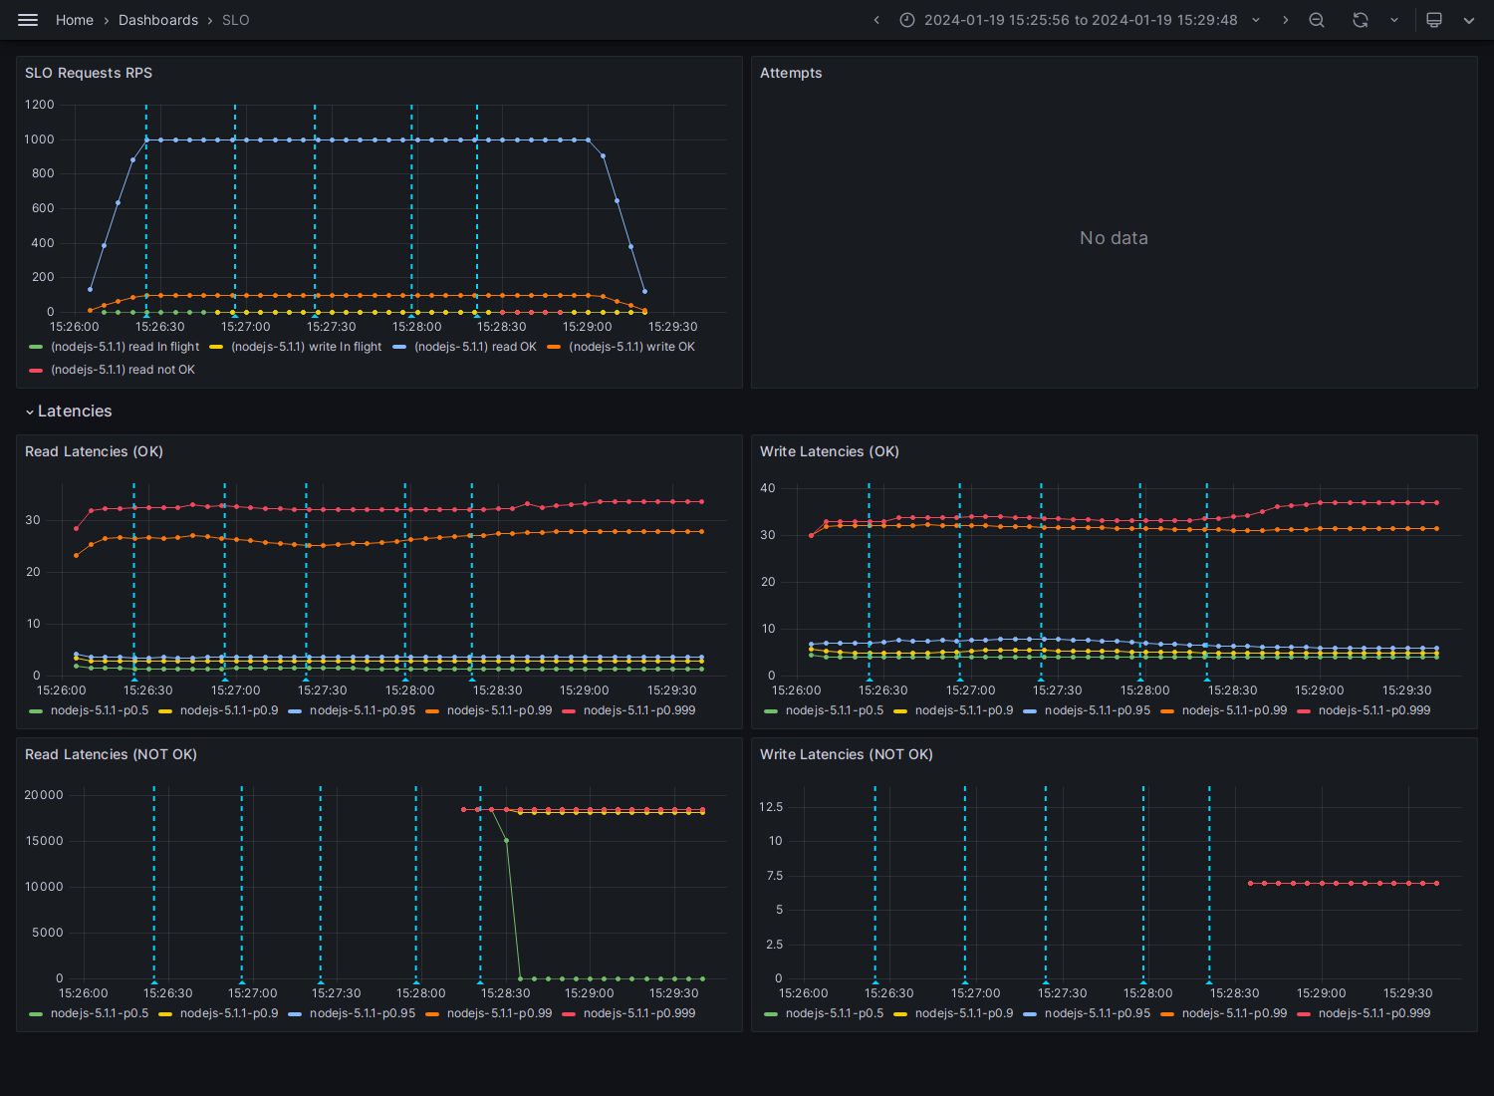
Task: Click No data text in Attempts panel
Action: (1114, 238)
